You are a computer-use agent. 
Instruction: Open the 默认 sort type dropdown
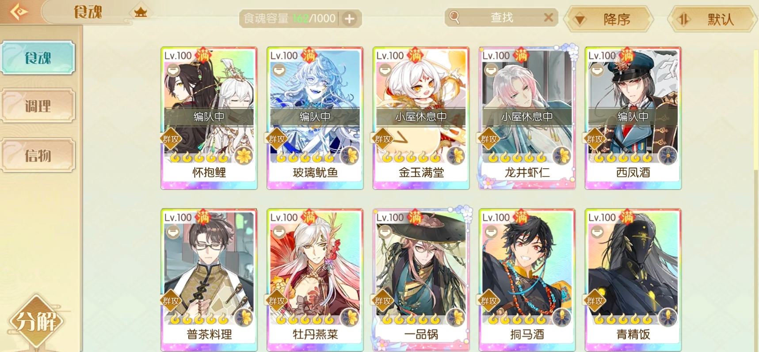click(713, 19)
